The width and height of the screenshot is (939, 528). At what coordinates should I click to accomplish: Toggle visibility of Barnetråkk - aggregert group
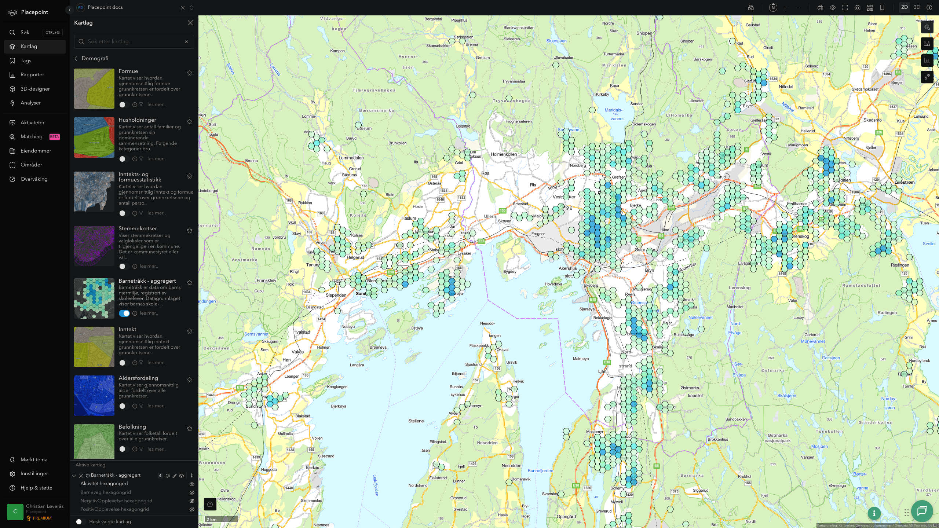point(182,476)
